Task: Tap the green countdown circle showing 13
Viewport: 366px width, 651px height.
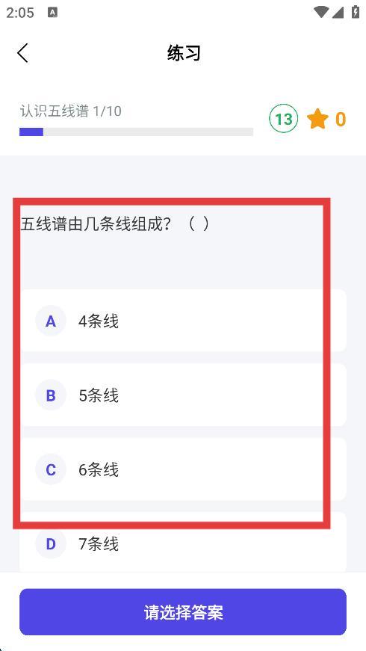Action: (x=283, y=119)
